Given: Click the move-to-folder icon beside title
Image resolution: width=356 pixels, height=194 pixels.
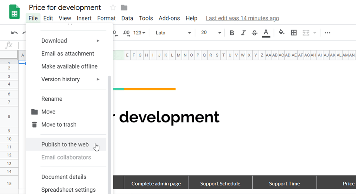Looking at the screenshot, I should 124,8.
